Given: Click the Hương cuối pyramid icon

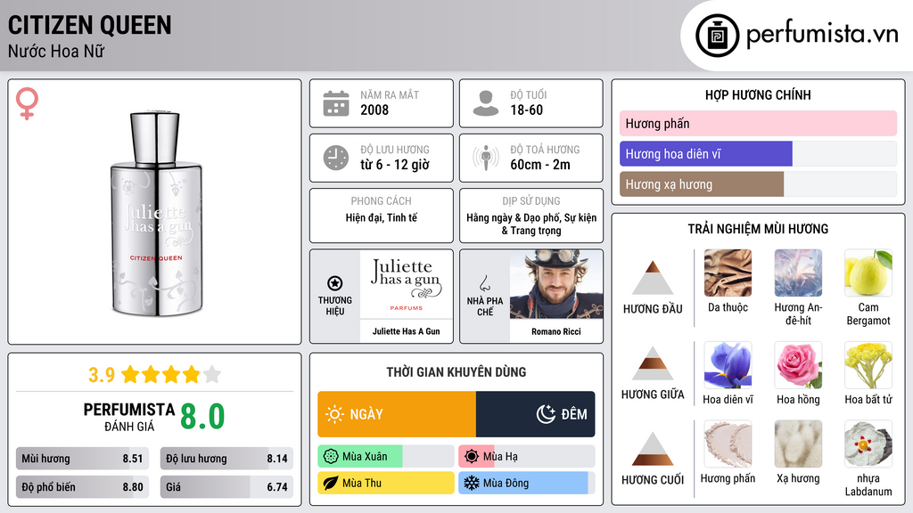Looking at the screenshot, I should coord(653,449).
